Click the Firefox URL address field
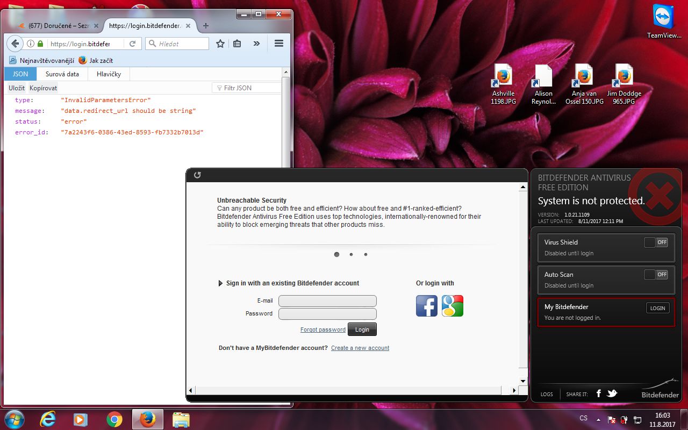 (81, 44)
